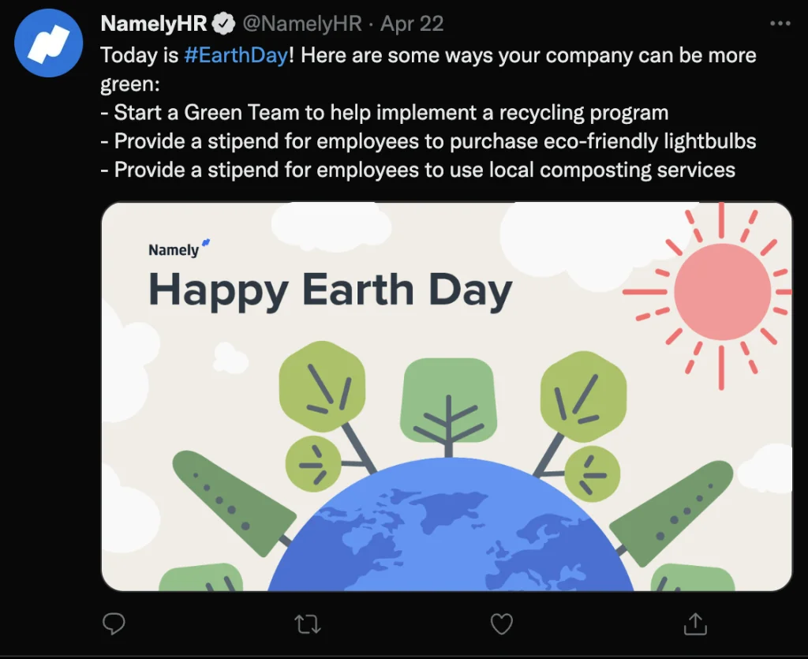Viewport: 808px width, 659px height.
Task: Click the pink sun illustration
Action: [721, 291]
